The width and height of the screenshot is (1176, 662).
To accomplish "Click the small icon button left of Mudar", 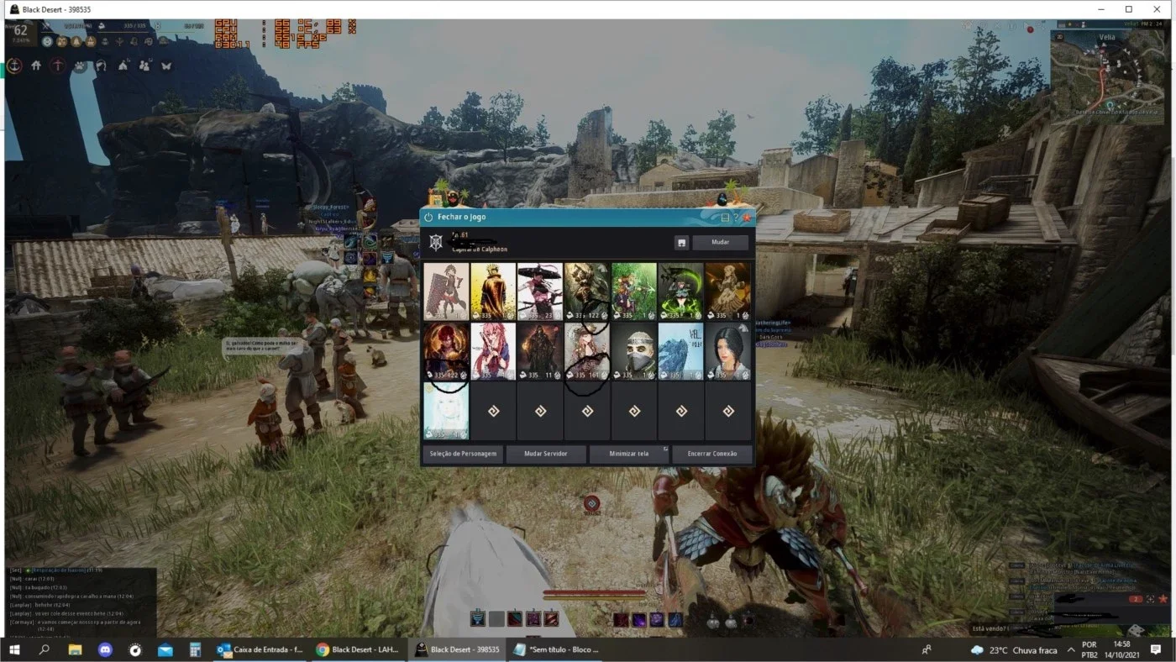I will point(681,243).
